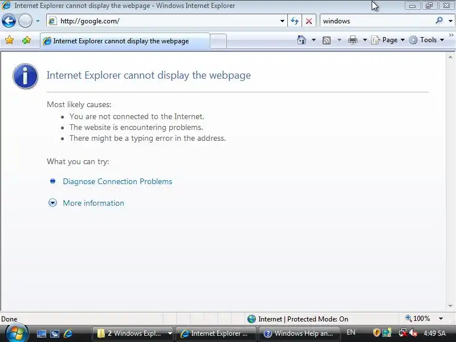Run search with the magnifier icon
This screenshot has width=456, height=342.
coord(439,21)
